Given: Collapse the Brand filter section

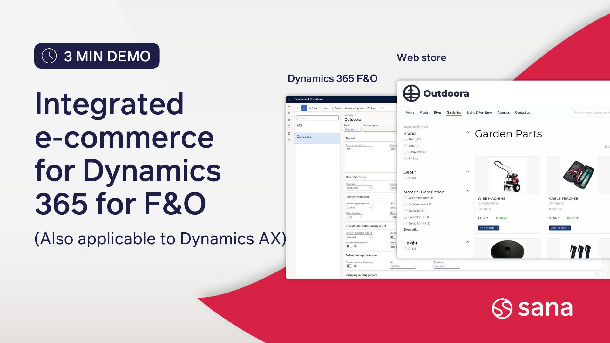Looking at the screenshot, I should (467, 132).
